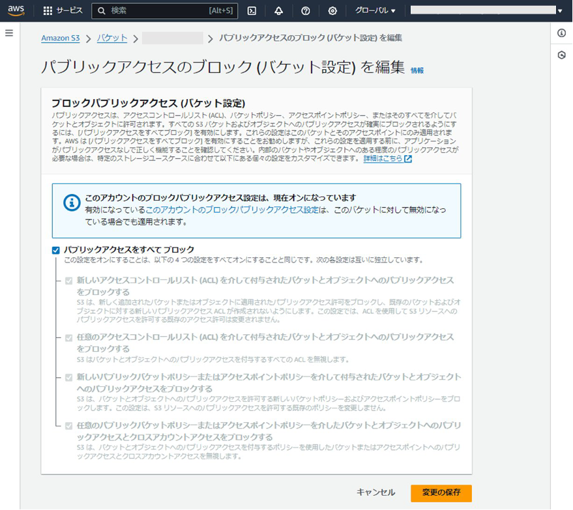
Task: Click the パブリックアクセスをすべて ブロック label text
Action: pos(129,249)
